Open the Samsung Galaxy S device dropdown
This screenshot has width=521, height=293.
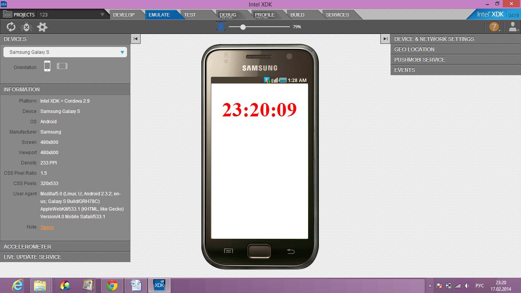point(65,52)
